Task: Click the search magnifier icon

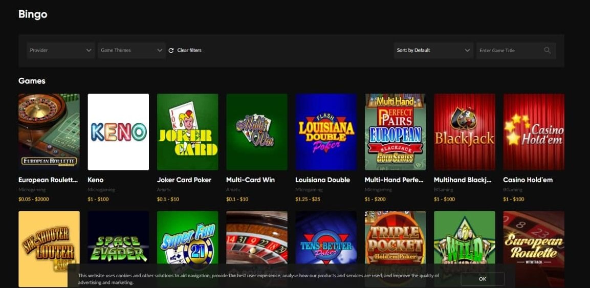Action: (548, 50)
